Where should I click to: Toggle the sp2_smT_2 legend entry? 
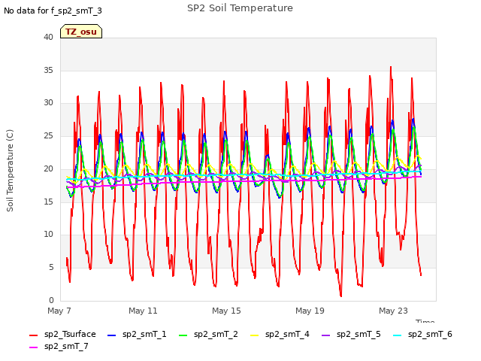click(x=208, y=334)
